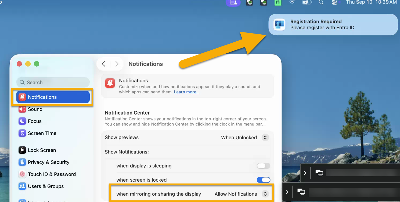Click the 'Notifications' title beside the navigation arrows

tap(146, 64)
